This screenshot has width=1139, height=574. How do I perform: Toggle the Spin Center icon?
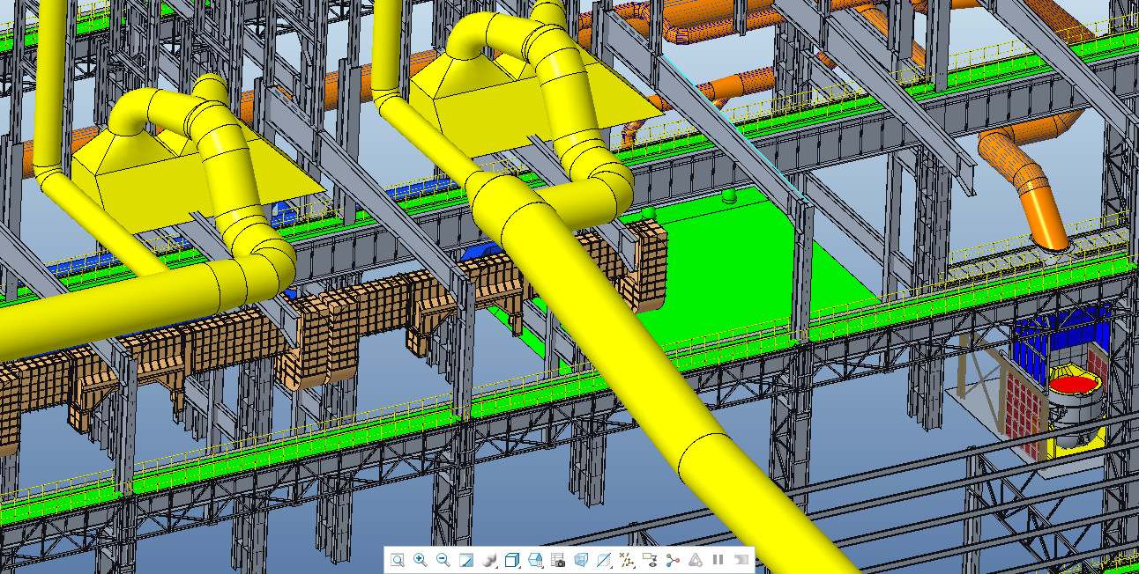tap(673, 560)
